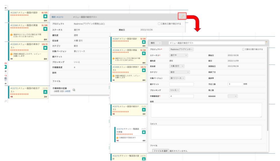
Task: Click the edit form's vertical scrollbar
Action: tap(268, 86)
